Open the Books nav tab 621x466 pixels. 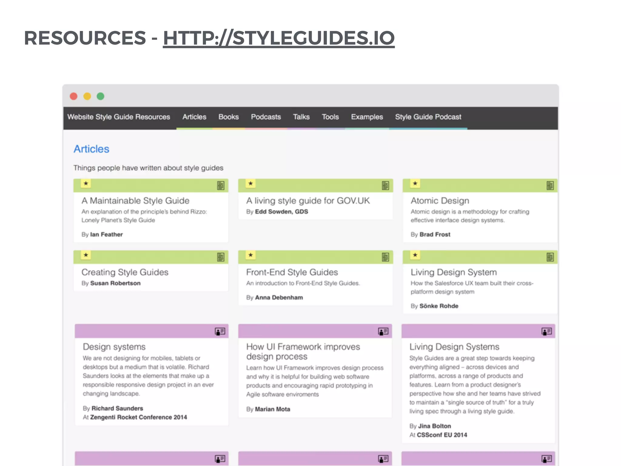click(229, 117)
